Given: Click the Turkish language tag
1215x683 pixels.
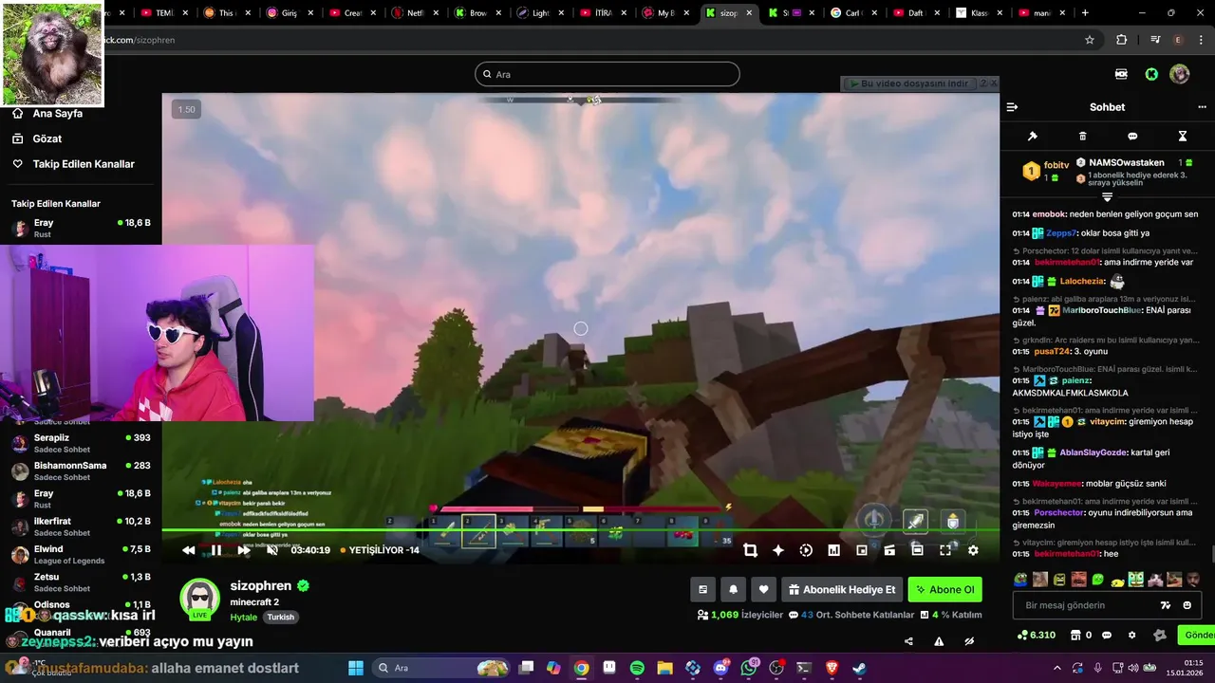Looking at the screenshot, I should click(280, 617).
